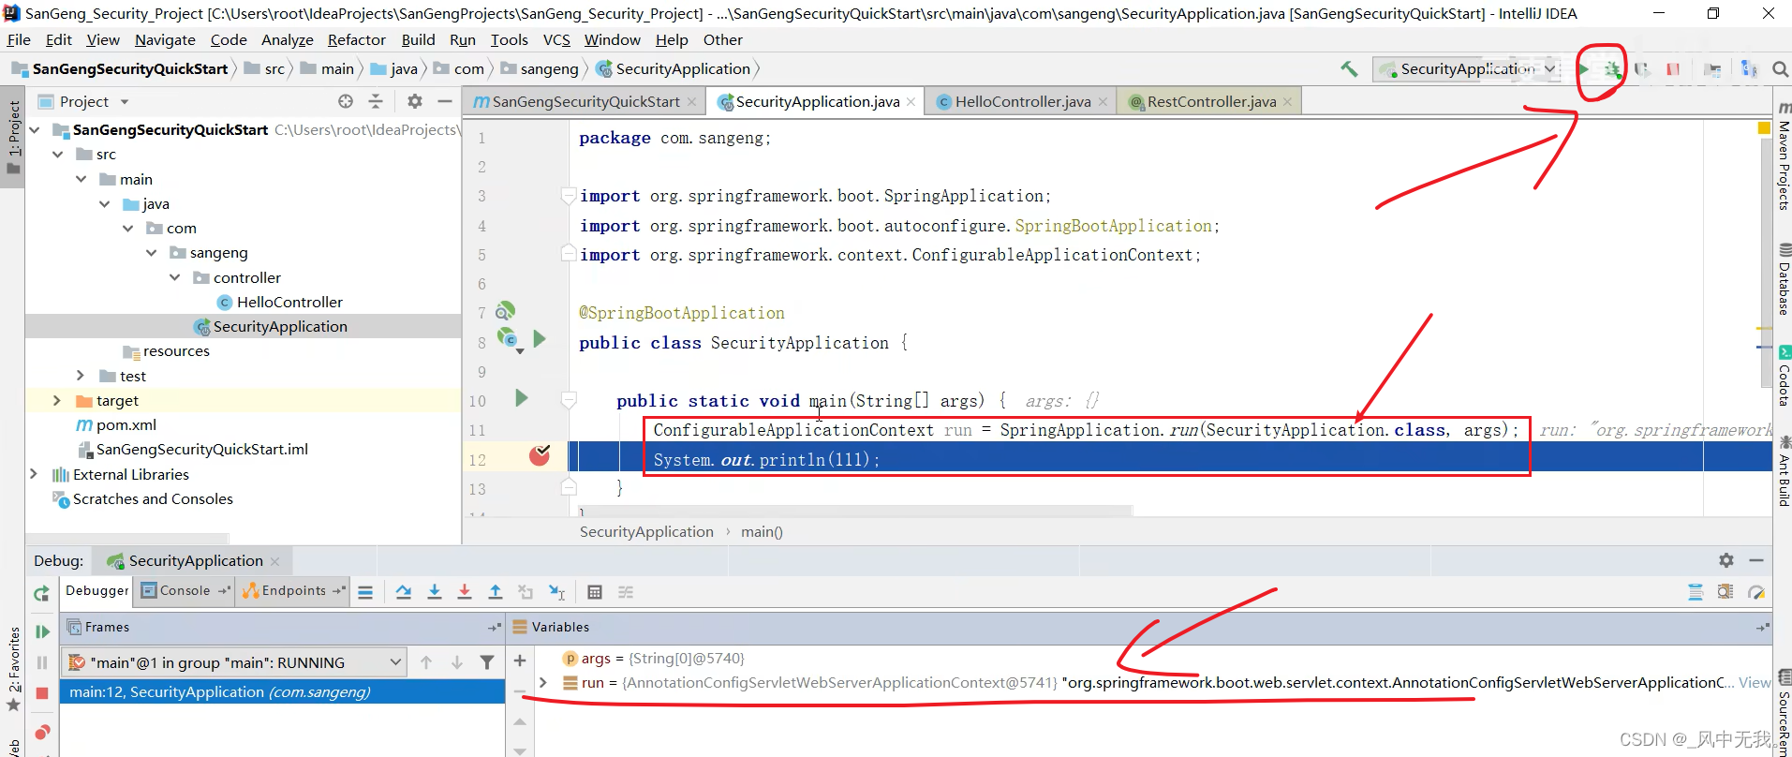Click Show Execution Point icon in debugger toolbar

(x=365, y=592)
